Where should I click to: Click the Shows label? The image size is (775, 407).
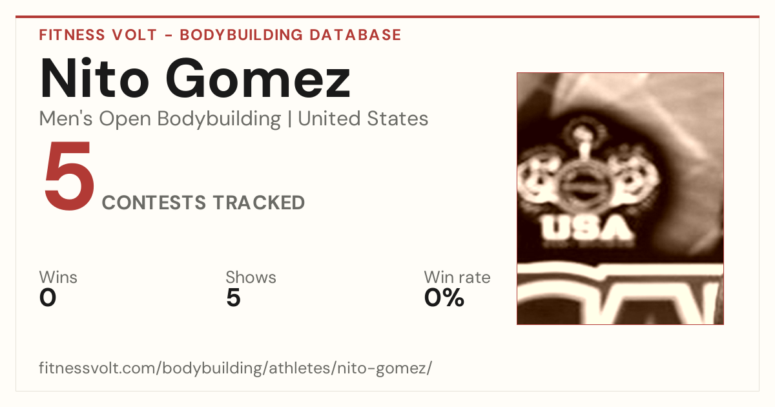[251, 277]
